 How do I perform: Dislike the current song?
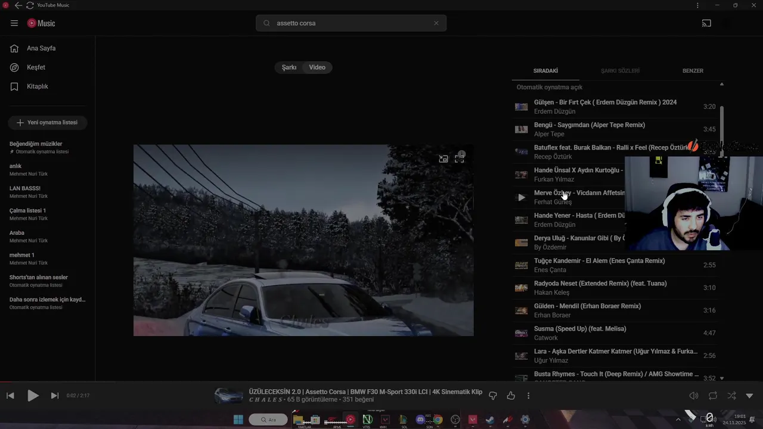click(x=493, y=396)
